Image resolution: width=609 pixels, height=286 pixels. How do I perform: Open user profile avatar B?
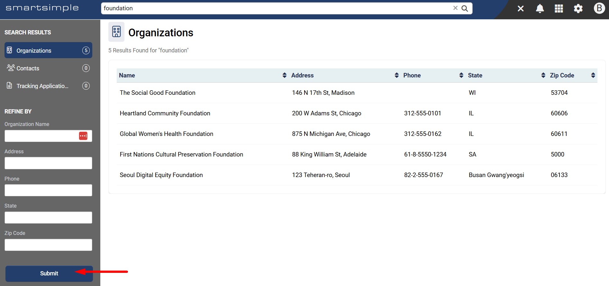click(599, 8)
